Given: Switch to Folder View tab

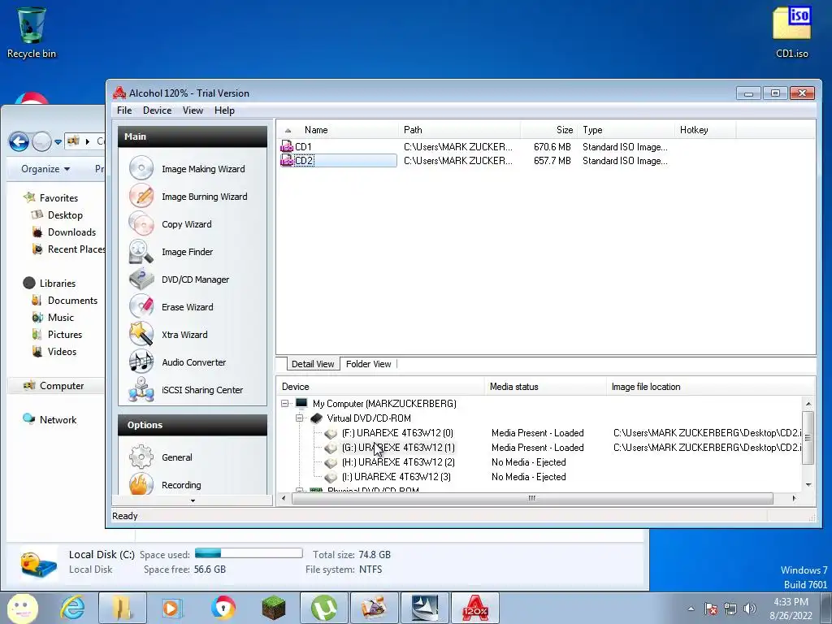Looking at the screenshot, I should 368,364.
